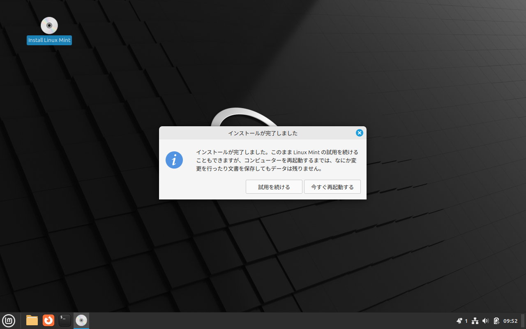Open the network connection tray icon

[x=475, y=321]
